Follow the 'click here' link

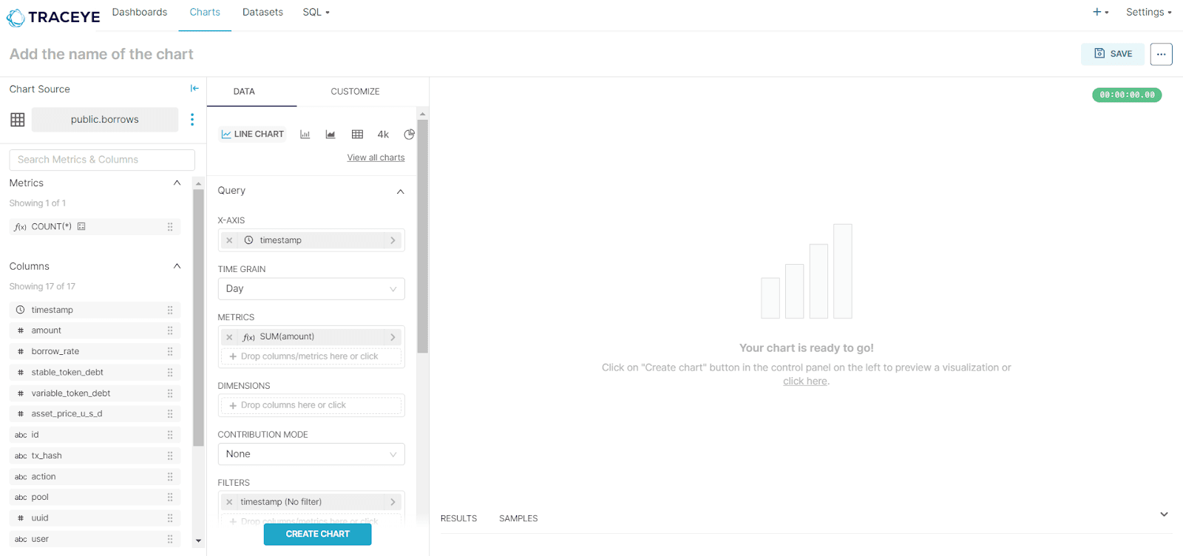point(805,382)
